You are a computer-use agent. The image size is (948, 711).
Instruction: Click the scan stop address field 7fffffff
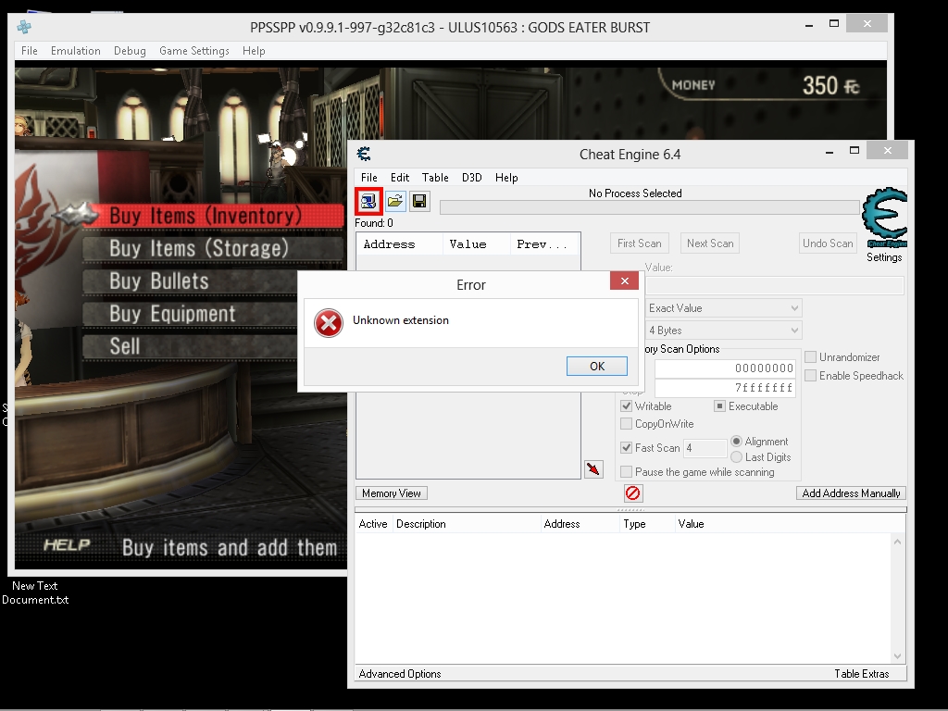coord(725,388)
